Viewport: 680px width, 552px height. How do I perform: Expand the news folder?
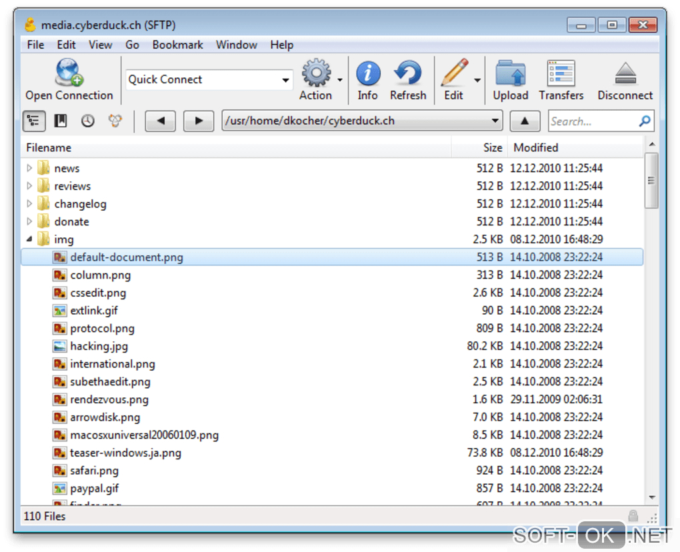[29, 168]
